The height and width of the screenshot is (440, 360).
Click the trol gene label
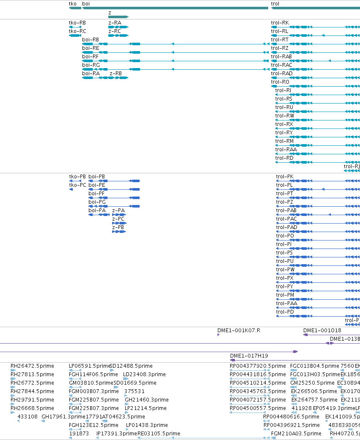click(275, 4)
